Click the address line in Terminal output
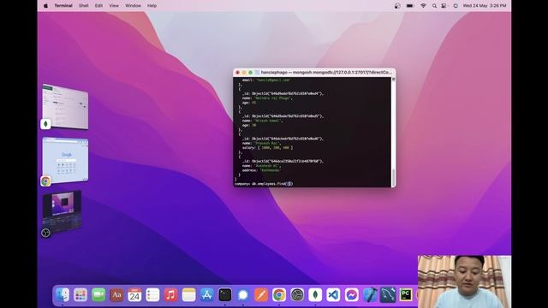Screen dimensions: 548x308 coord(261,170)
